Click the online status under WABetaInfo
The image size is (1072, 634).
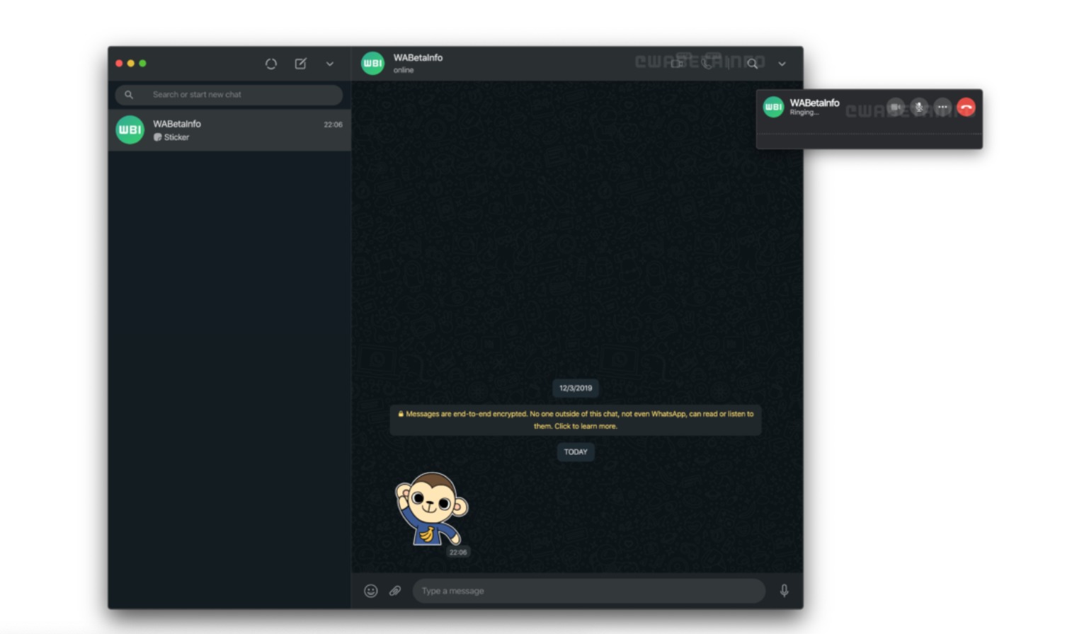[x=404, y=70]
